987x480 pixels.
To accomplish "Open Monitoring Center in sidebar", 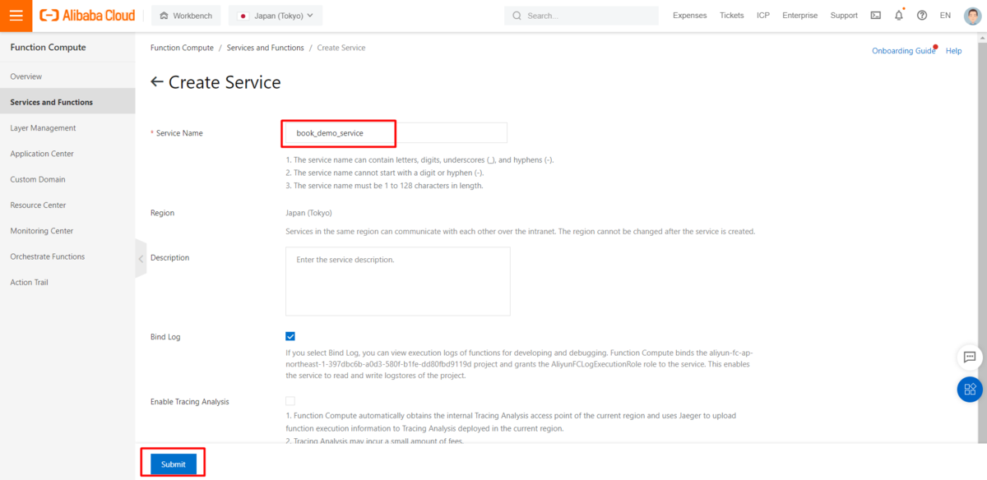I will coord(67,231).
